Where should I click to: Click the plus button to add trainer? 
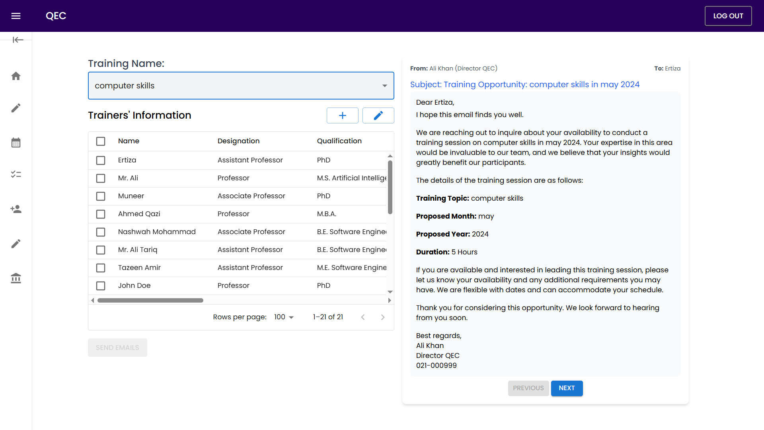coord(342,115)
